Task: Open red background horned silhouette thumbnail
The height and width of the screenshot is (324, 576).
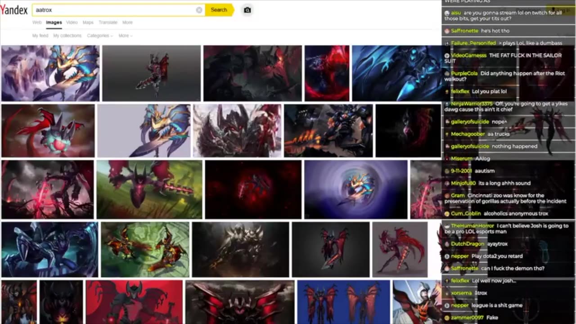Action: pyautogui.click(x=135, y=302)
